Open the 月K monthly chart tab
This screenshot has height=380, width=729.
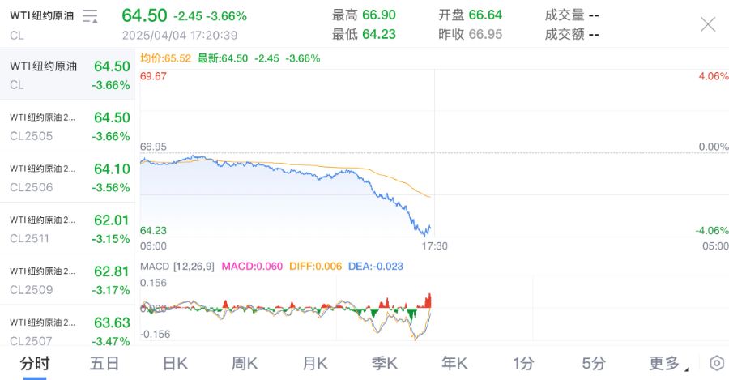314,363
